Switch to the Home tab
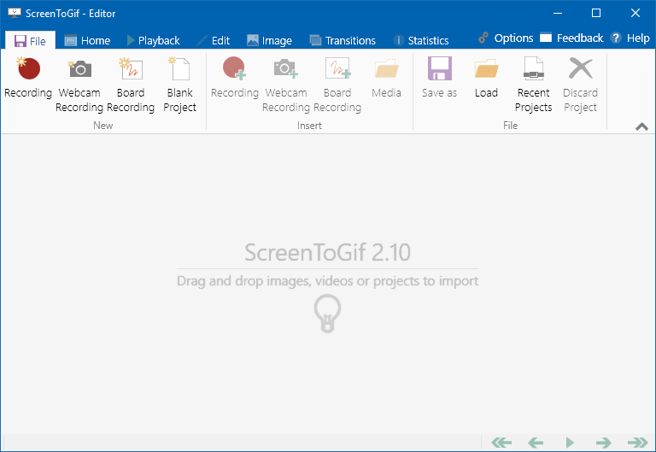656x452 pixels. point(87,41)
